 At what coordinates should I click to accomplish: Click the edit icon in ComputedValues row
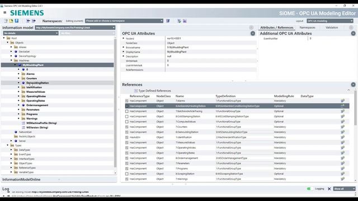(342, 122)
